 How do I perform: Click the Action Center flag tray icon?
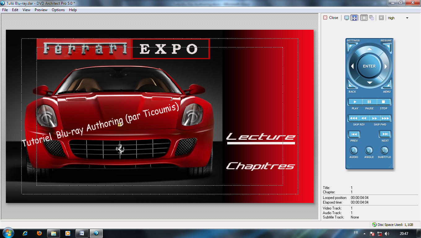[372, 234]
